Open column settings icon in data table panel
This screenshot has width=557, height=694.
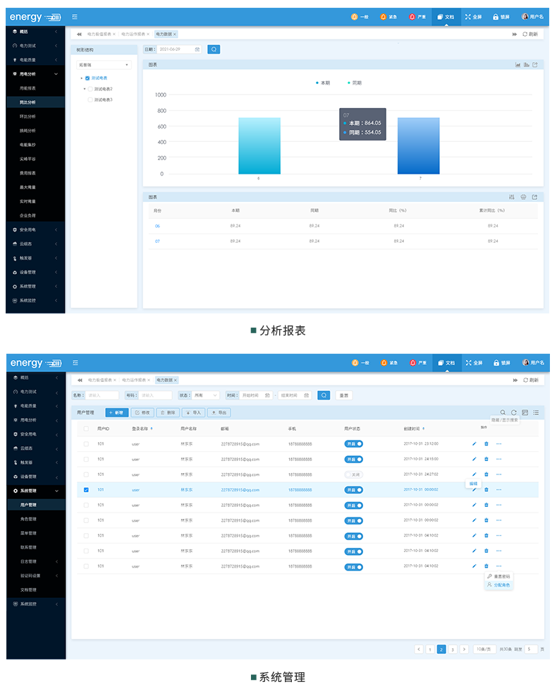click(511, 197)
